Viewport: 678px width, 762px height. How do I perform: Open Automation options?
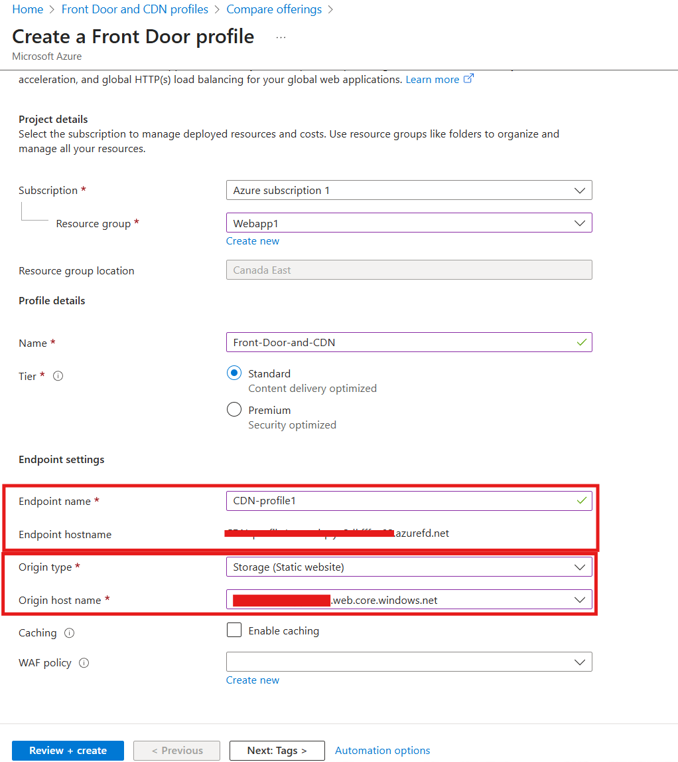382,750
